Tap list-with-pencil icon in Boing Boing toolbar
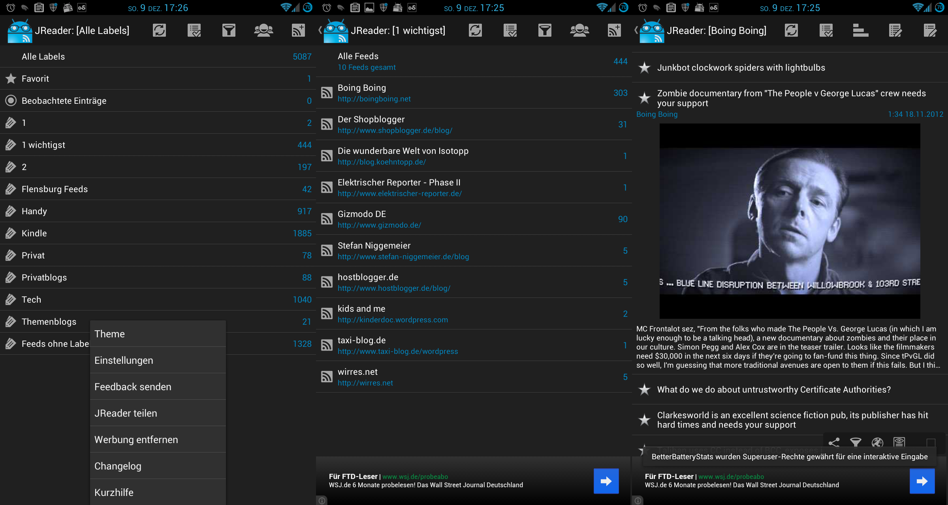This screenshot has width=948, height=505. pos(895,30)
